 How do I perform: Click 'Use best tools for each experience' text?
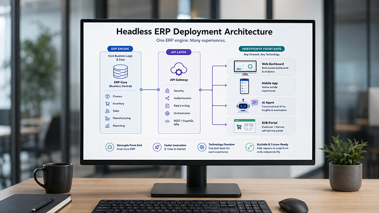(219, 150)
